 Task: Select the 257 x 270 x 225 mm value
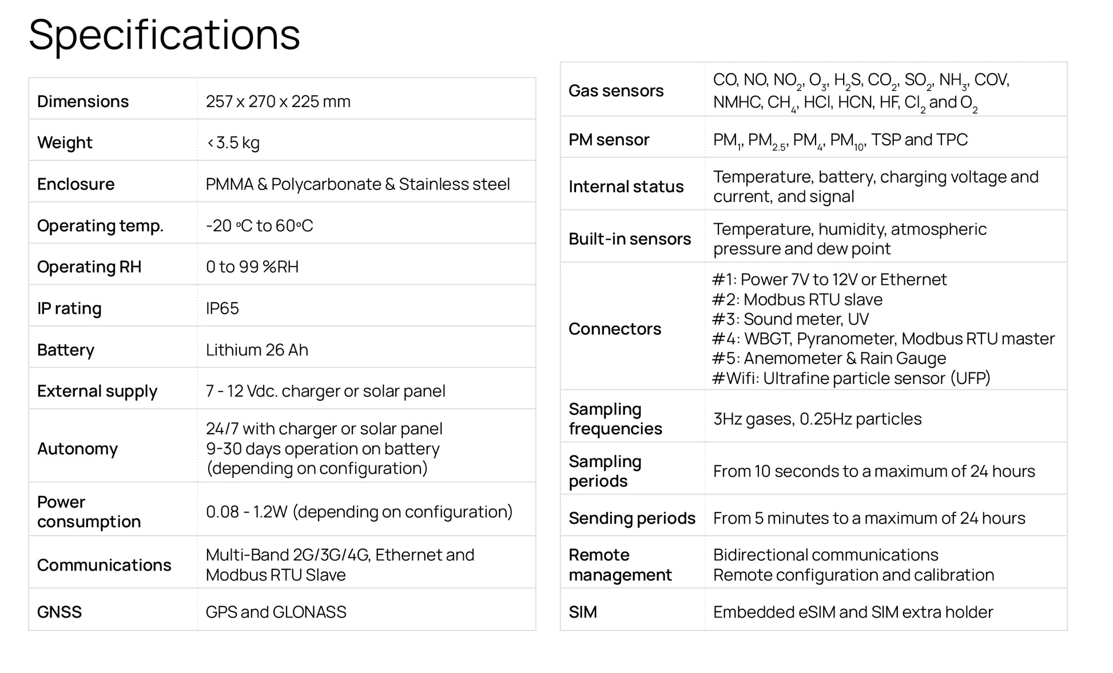[x=278, y=101]
